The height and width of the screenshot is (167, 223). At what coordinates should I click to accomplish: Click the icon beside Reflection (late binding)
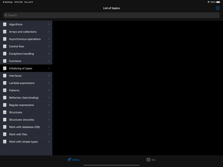coord(5,98)
